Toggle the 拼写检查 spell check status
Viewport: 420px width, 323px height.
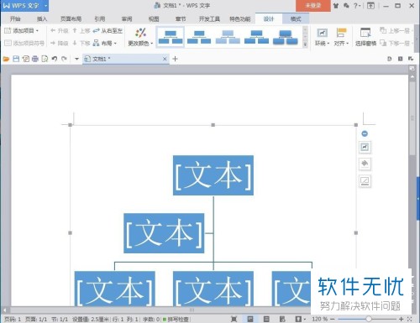pos(176,319)
